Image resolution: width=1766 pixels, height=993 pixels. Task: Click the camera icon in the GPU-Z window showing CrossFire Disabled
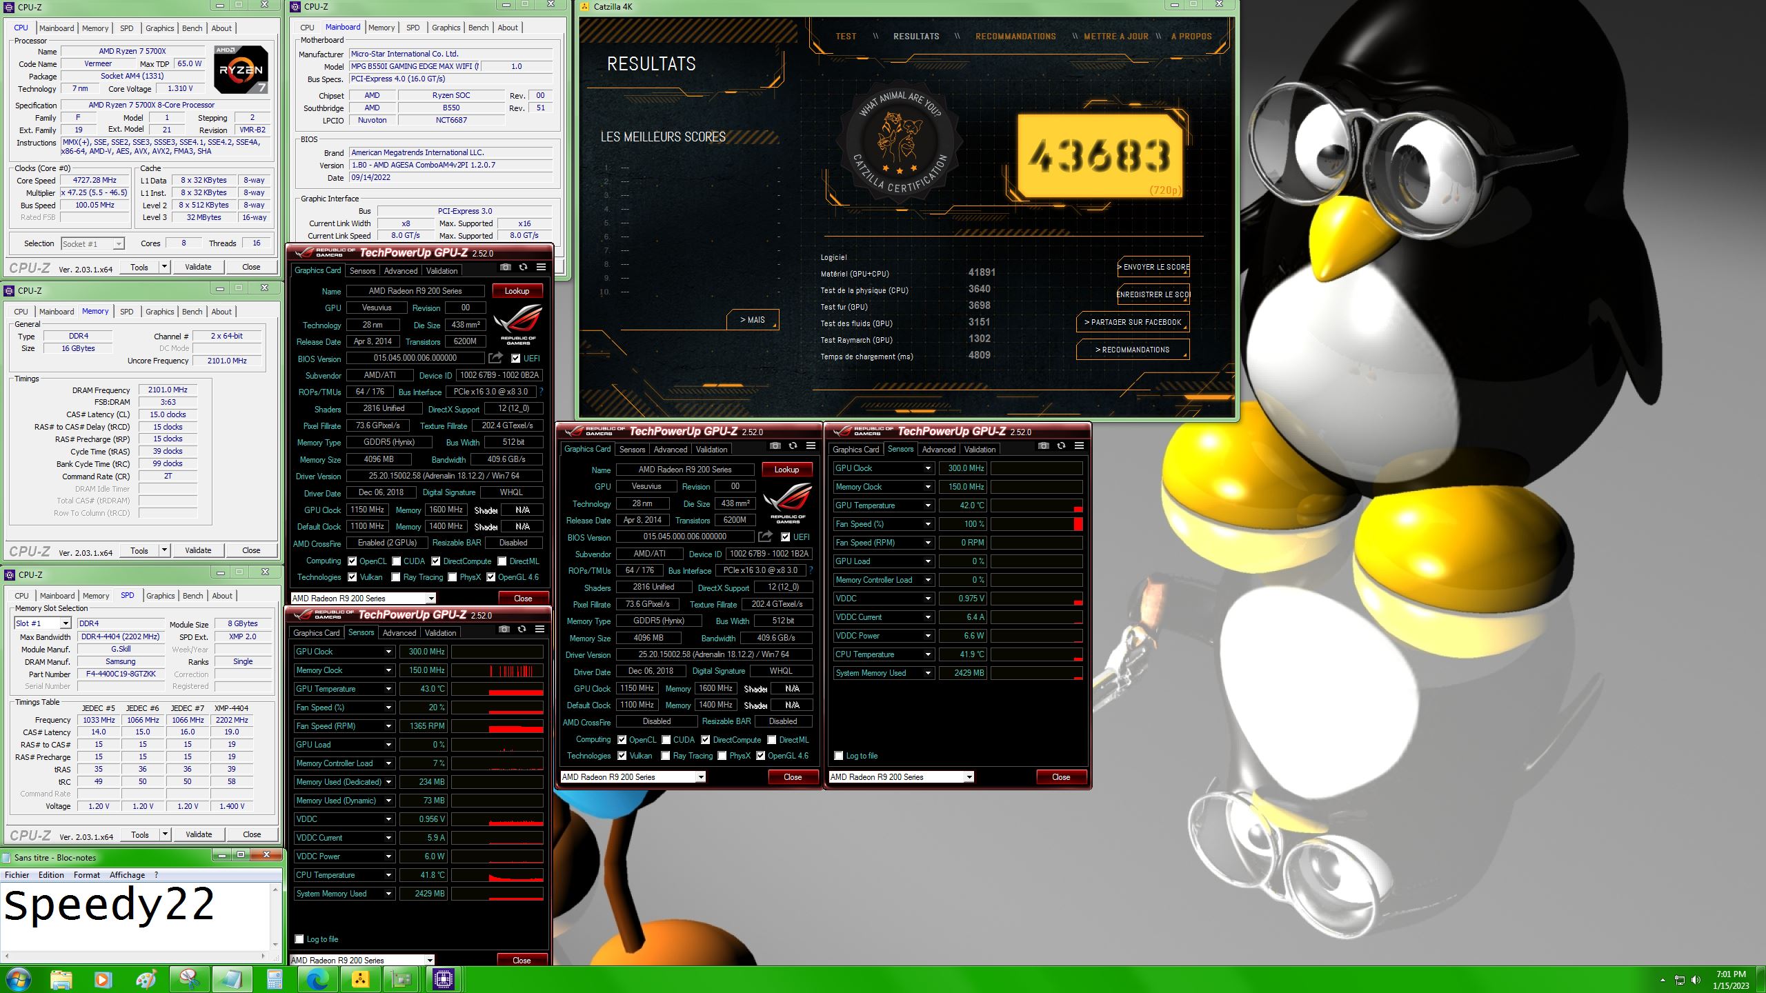click(775, 446)
